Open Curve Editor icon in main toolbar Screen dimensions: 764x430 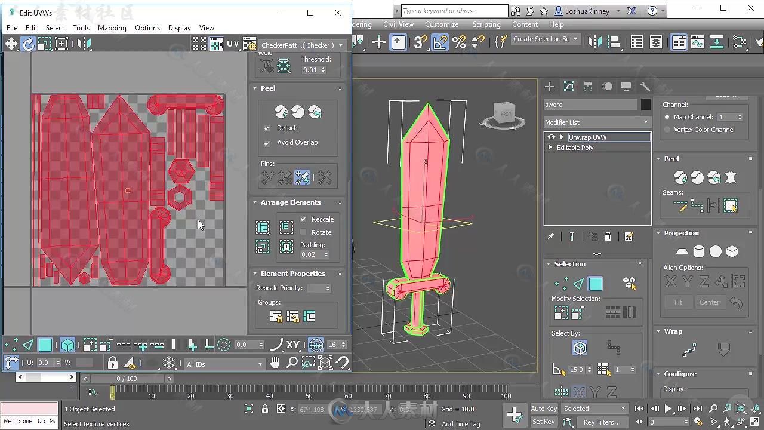coord(698,42)
